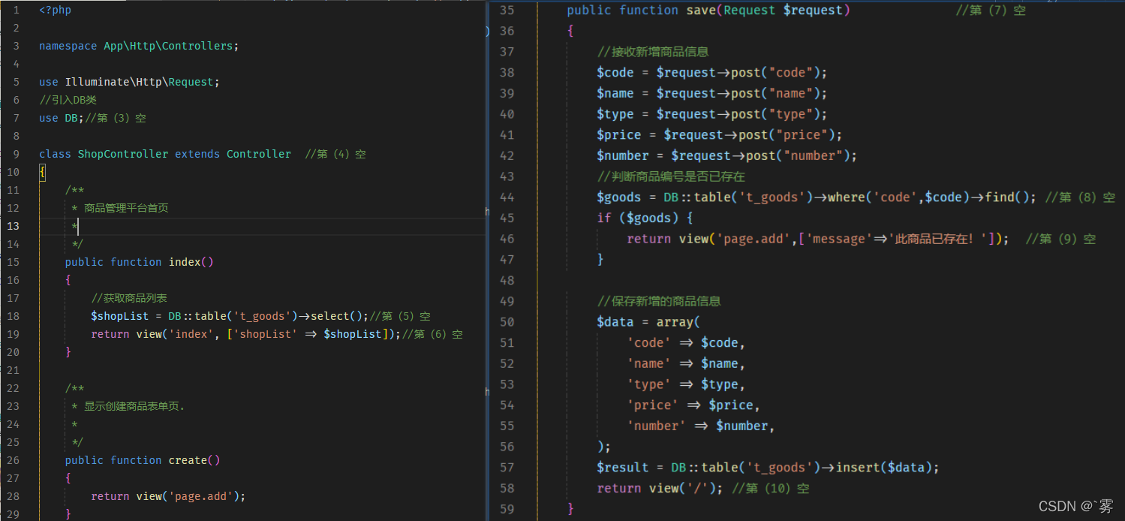1125x521 pixels.
Task: Click the 'if ($goods) {' condition line
Action: coord(644,218)
